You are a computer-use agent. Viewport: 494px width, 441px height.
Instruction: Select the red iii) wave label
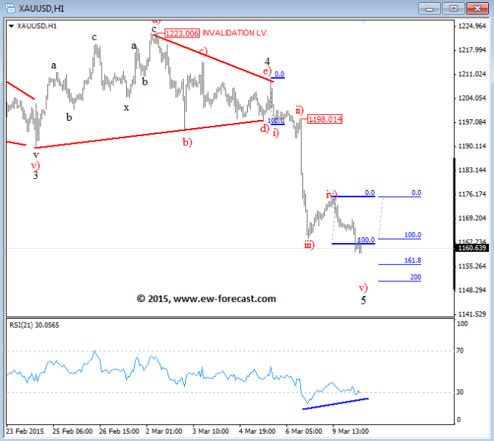point(310,244)
